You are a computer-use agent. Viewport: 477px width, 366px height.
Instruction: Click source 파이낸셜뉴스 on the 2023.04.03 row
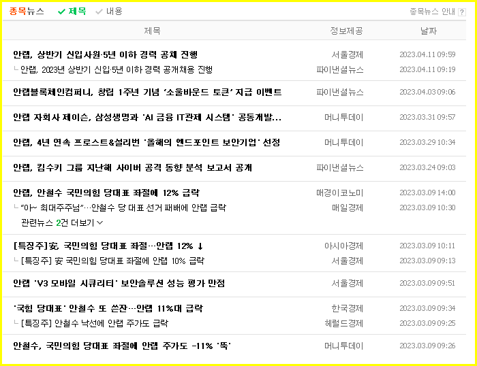340,92
